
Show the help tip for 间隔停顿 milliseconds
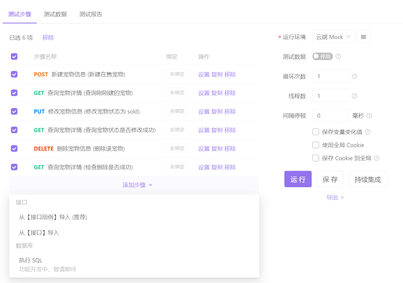pos(369,116)
